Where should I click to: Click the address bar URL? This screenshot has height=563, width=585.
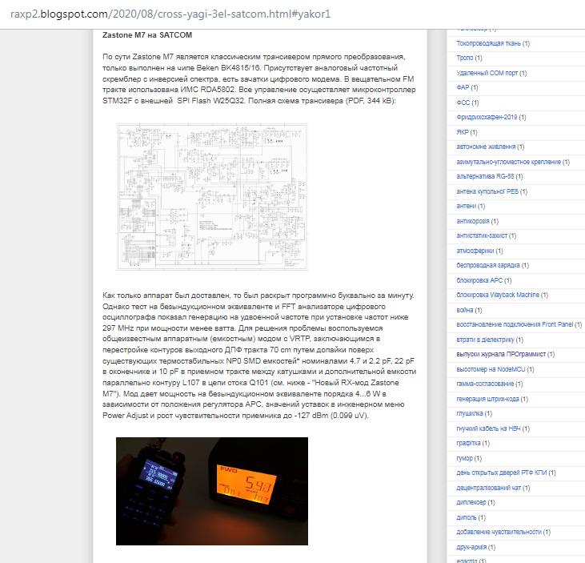coord(170,14)
